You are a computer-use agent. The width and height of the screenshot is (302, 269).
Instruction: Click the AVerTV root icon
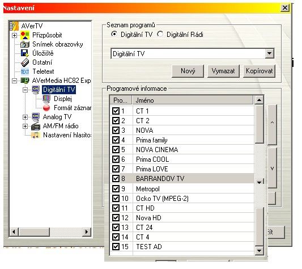(14, 26)
